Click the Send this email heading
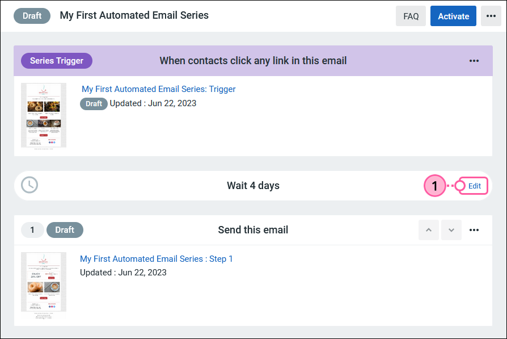The image size is (507, 339). click(253, 230)
